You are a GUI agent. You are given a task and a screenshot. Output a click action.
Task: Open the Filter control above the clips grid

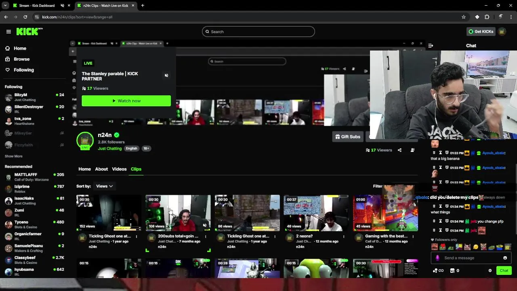(378, 186)
